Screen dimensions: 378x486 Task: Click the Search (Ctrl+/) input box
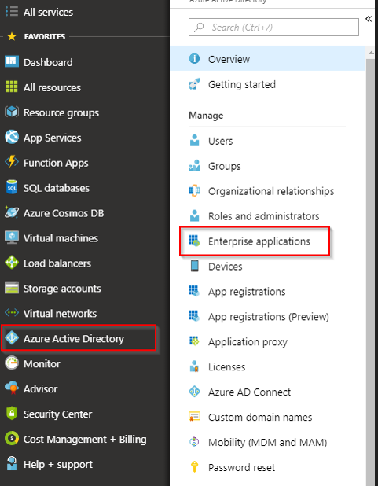(x=273, y=28)
